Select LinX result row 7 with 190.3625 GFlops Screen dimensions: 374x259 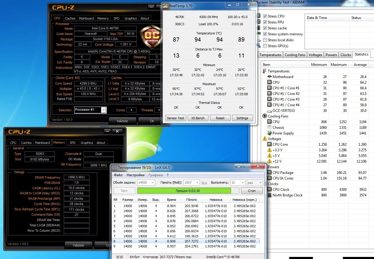click(x=186, y=236)
